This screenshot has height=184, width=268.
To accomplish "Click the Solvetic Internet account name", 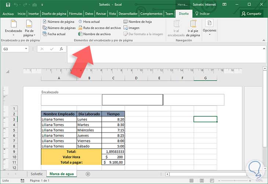I will (x=204, y=5).
